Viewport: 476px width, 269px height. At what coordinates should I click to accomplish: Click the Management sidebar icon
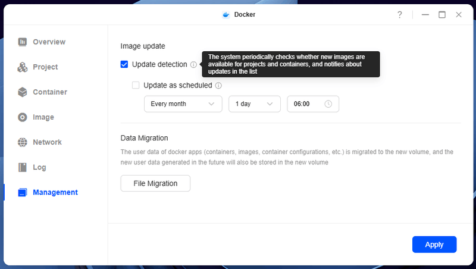point(22,192)
